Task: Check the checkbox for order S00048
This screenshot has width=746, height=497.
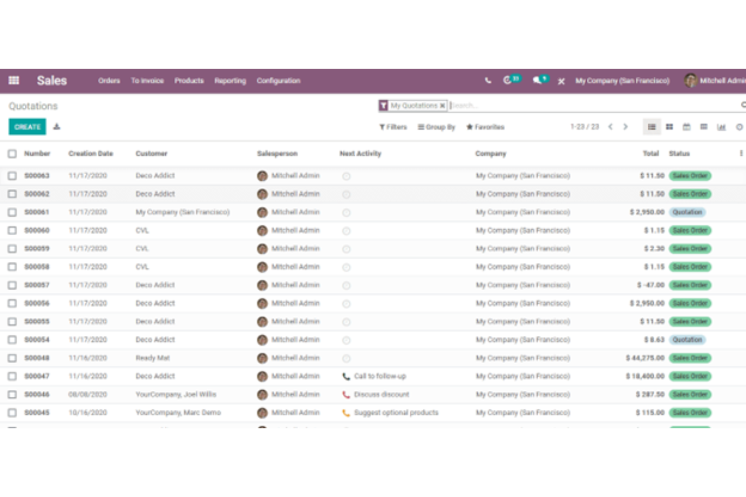Action: 13,358
